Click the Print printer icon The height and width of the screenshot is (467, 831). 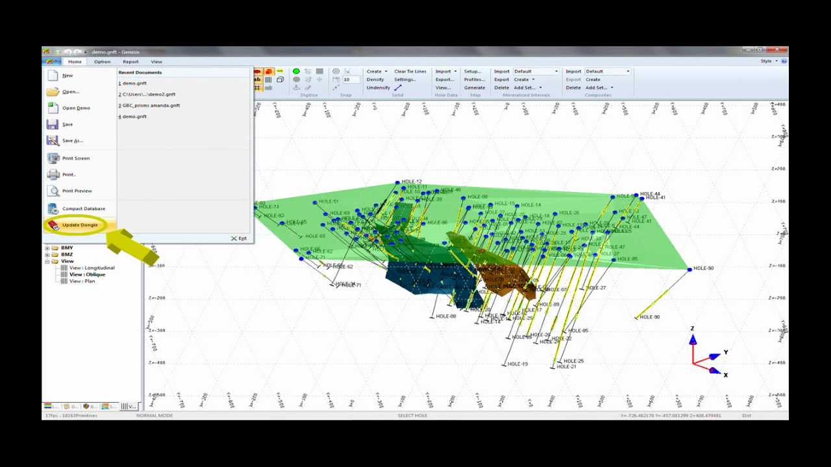(53, 174)
